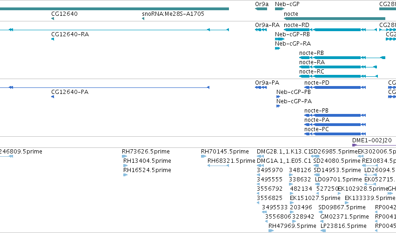The width and height of the screenshot is (396, 233).
Task: Open the Neb-cGP-RB transcript label
Action: tap(292, 34)
